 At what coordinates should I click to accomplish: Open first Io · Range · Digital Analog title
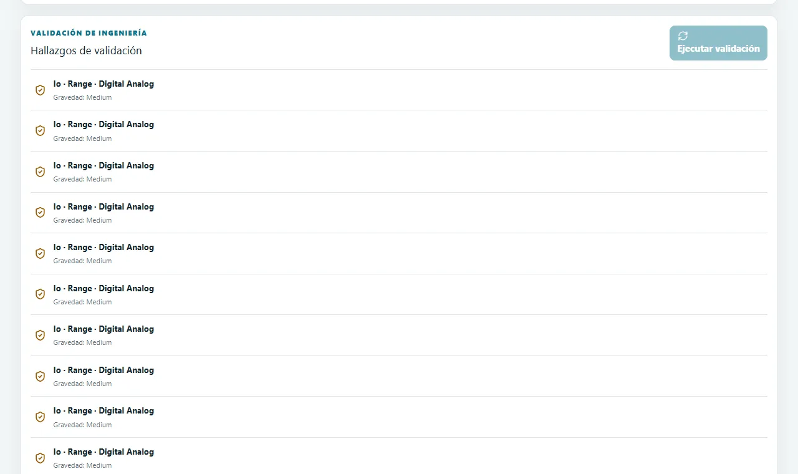click(103, 84)
